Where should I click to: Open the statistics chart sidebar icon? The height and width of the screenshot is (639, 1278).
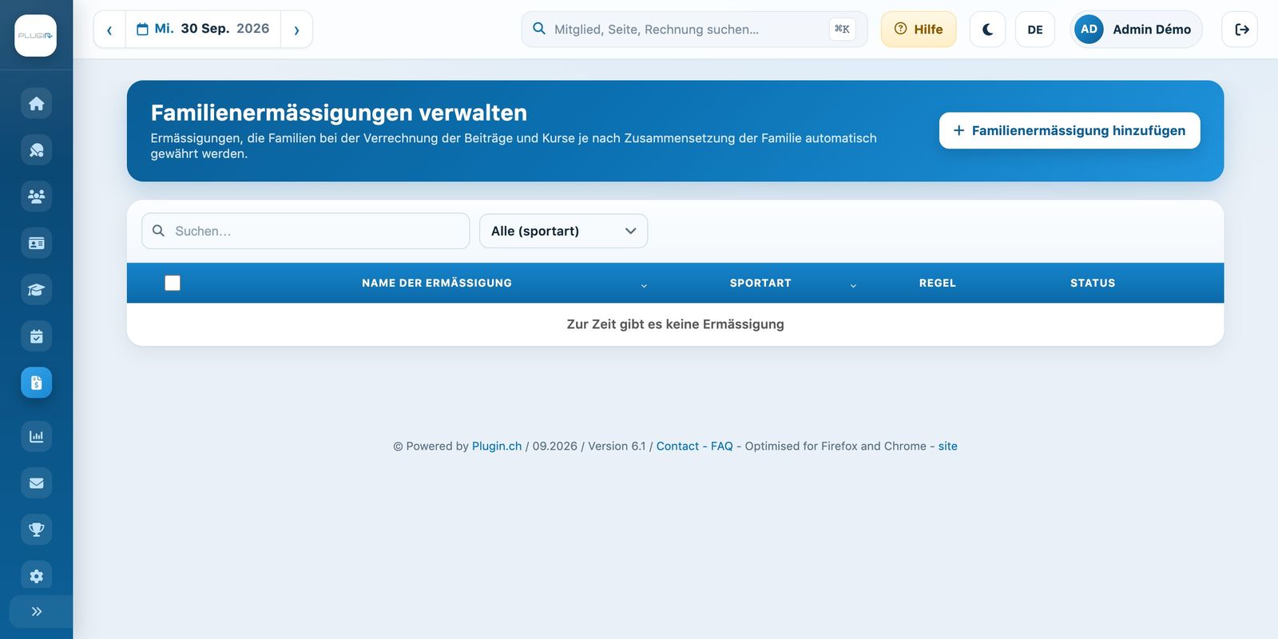click(36, 436)
